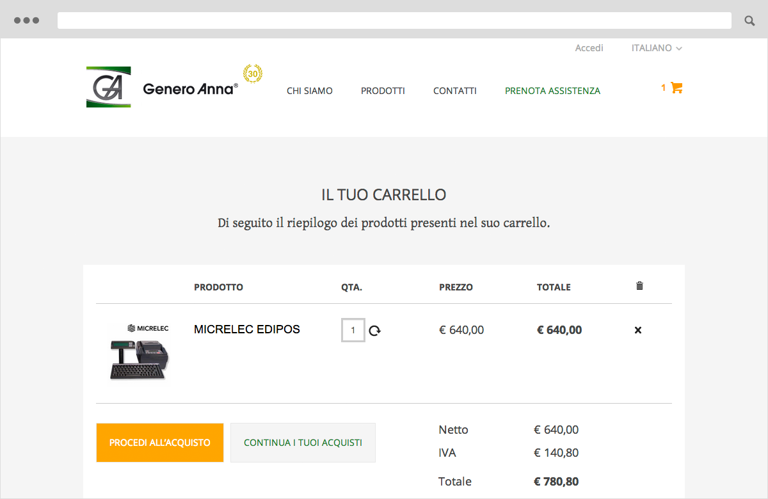Image resolution: width=768 pixels, height=499 pixels.
Task: Click the update quantity refresh icon
Action: [375, 330]
